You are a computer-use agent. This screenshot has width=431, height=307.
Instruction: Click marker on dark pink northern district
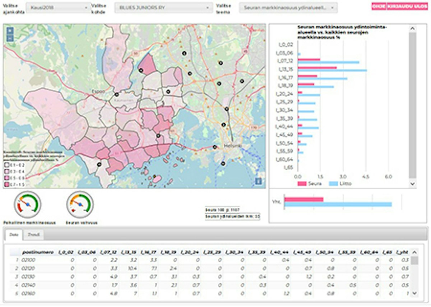coord(141,71)
